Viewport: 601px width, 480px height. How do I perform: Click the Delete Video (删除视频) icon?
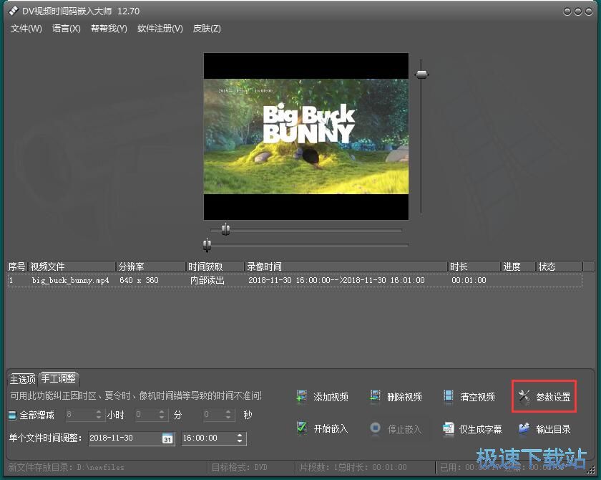[x=374, y=396]
